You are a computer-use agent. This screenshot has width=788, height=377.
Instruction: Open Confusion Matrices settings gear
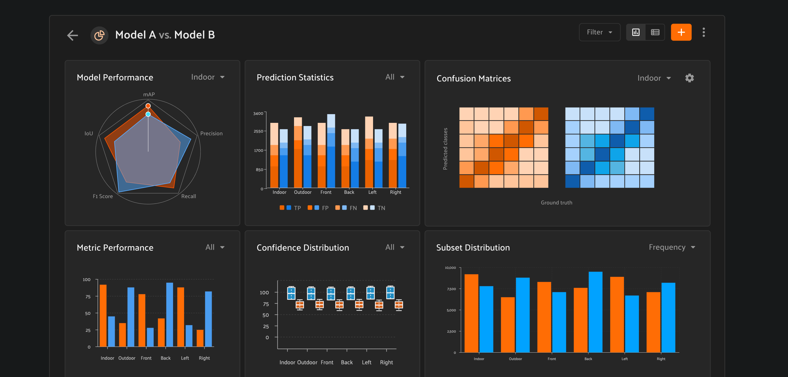(690, 78)
